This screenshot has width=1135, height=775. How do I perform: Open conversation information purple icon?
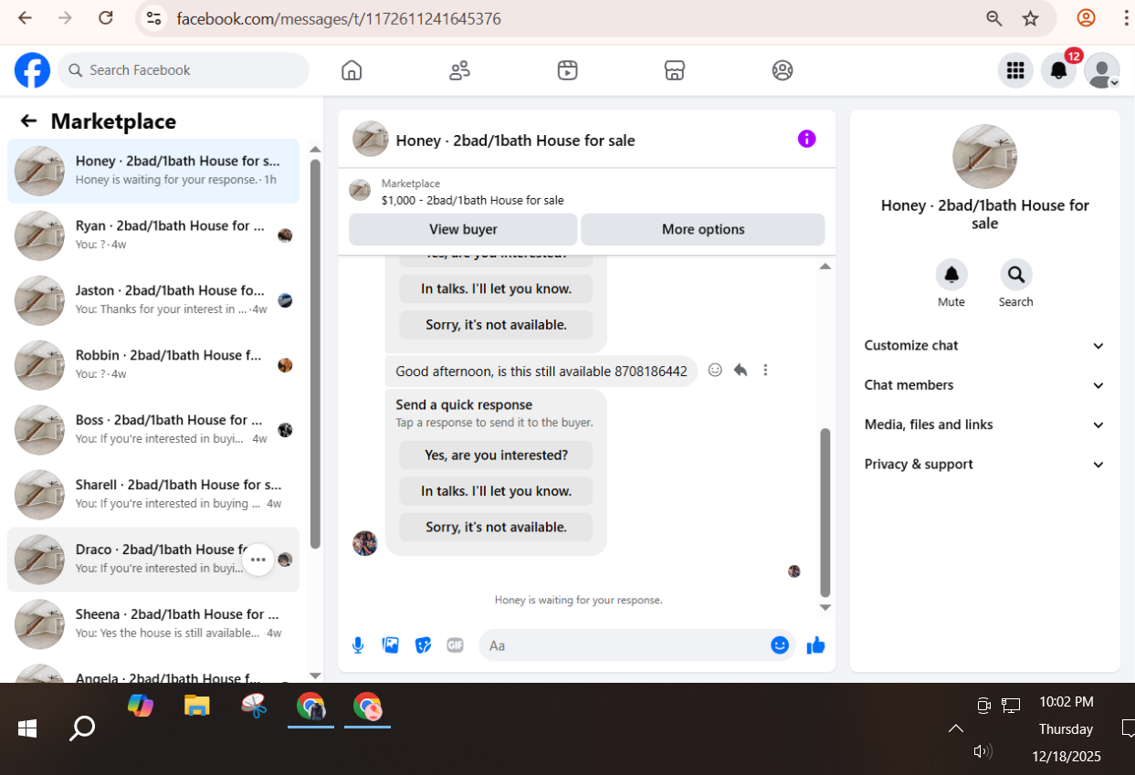pyautogui.click(x=806, y=139)
